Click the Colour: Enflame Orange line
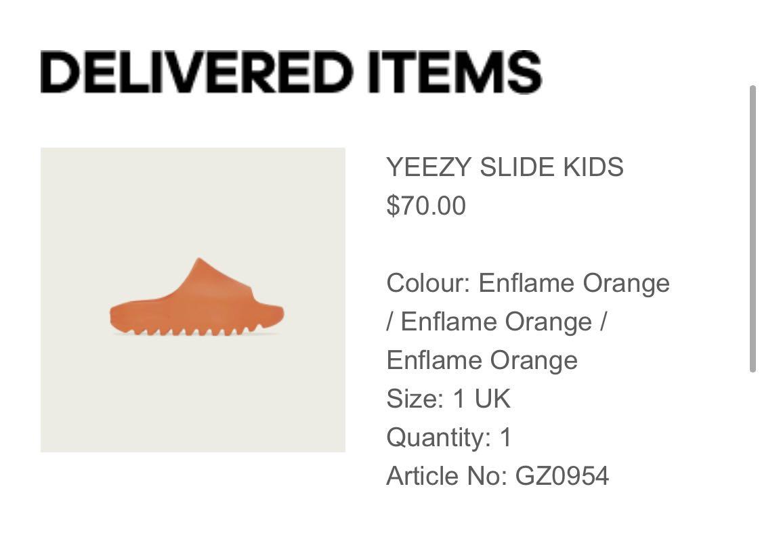This screenshot has width=762, height=539. click(528, 283)
